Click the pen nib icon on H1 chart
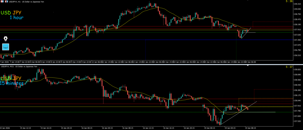 point(6,39)
